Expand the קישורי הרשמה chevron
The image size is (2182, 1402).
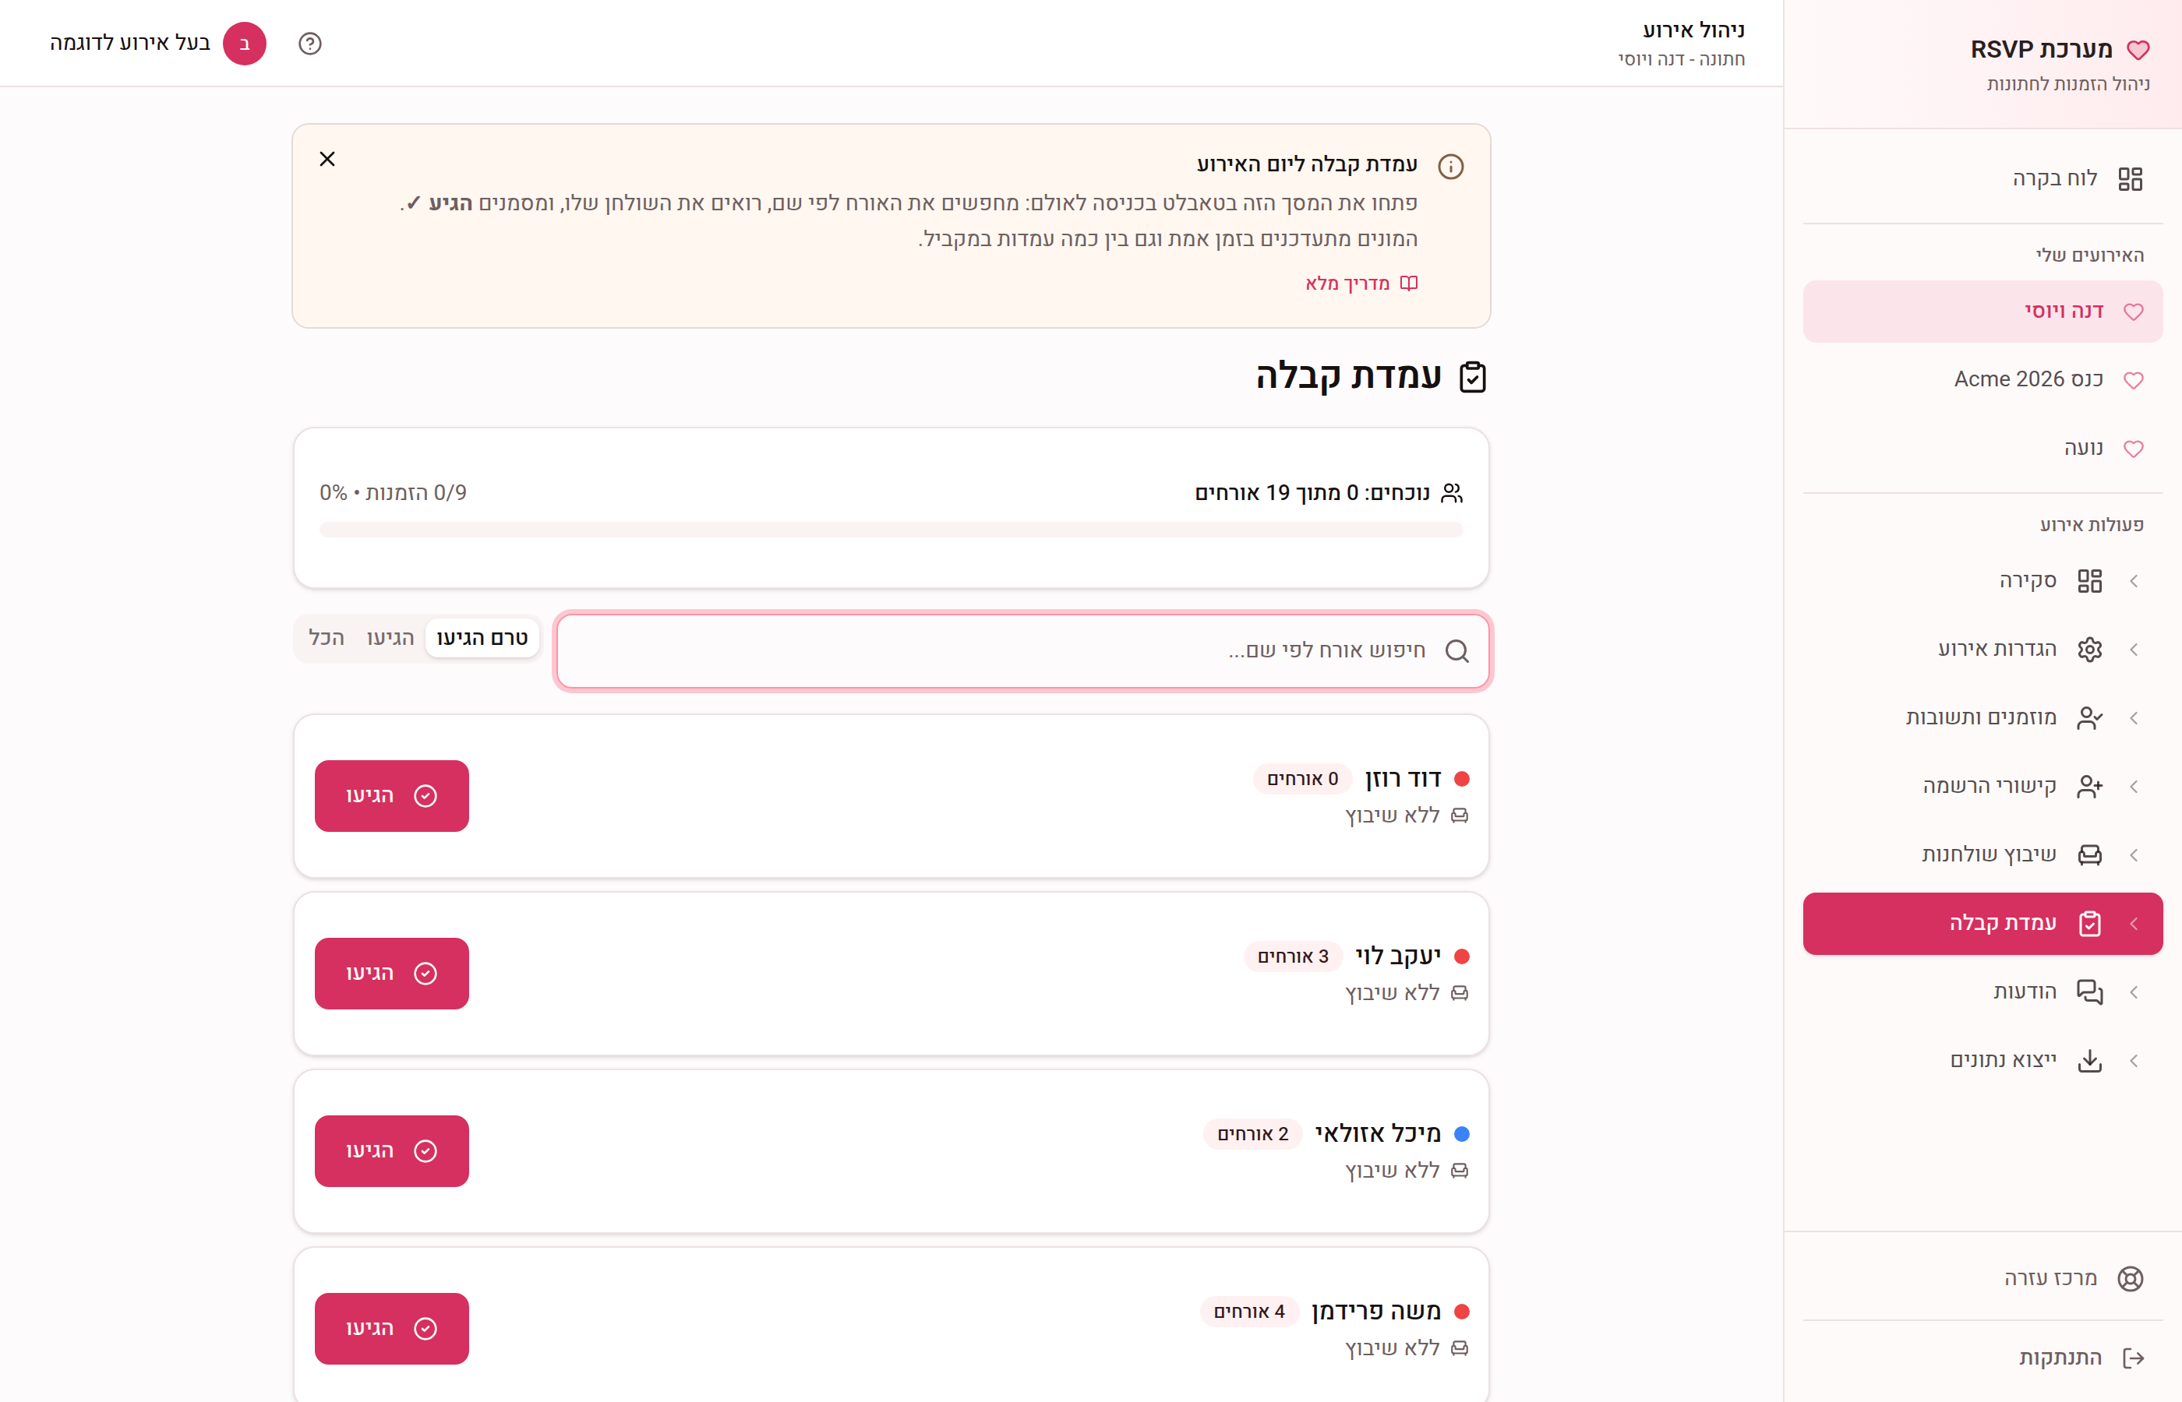(2134, 787)
